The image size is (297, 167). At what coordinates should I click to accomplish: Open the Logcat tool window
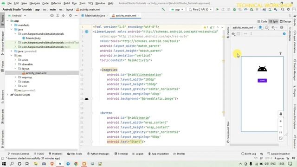(138, 154)
